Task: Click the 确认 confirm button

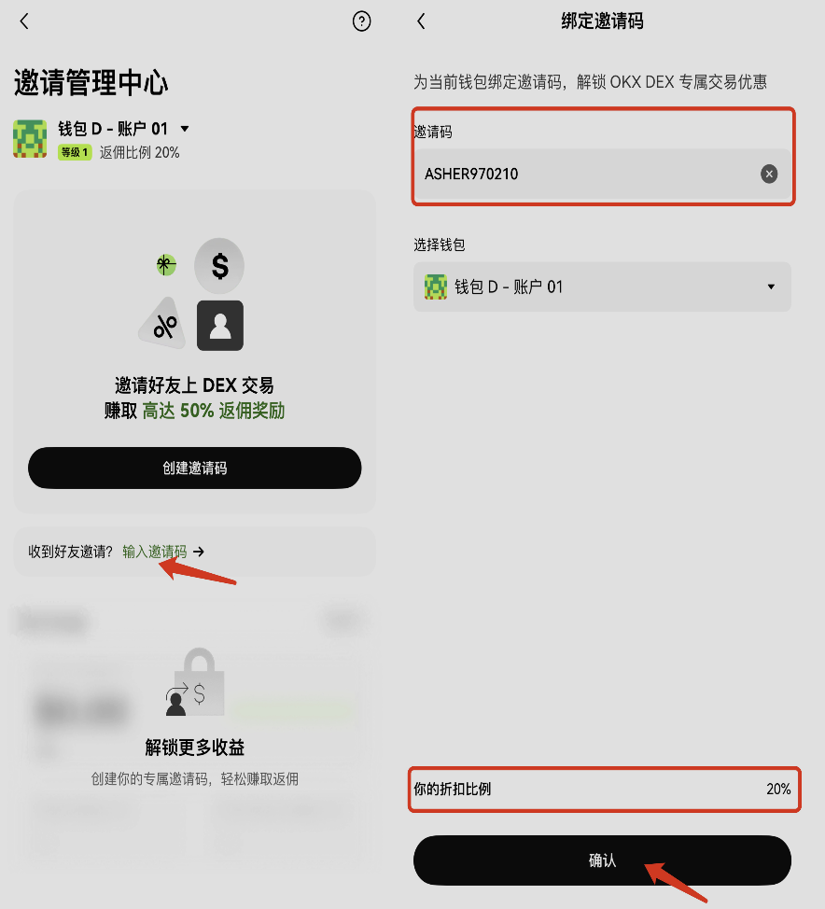Action: tap(602, 860)
